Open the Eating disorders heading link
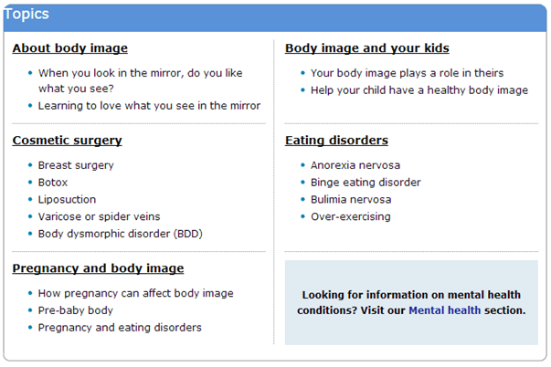The image size is (551, 367). (336, 141)
